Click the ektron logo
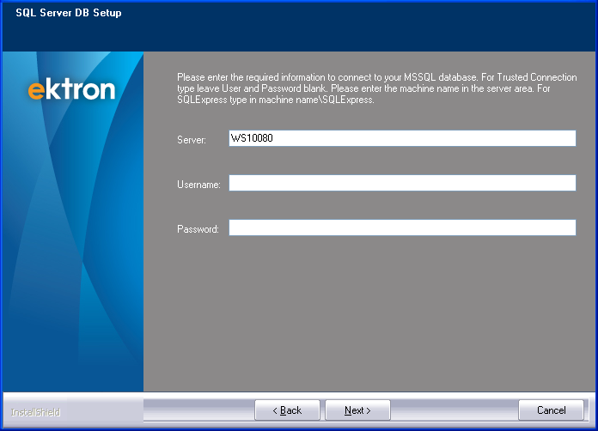 click(71, 89)
